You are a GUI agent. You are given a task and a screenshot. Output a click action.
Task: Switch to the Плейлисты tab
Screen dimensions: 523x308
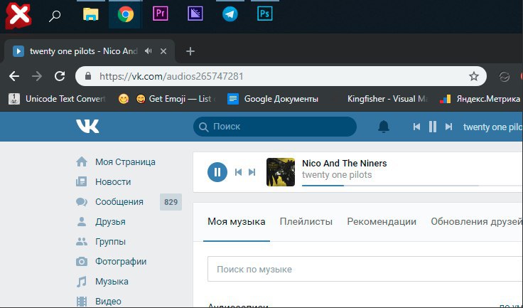pos(306,221)
